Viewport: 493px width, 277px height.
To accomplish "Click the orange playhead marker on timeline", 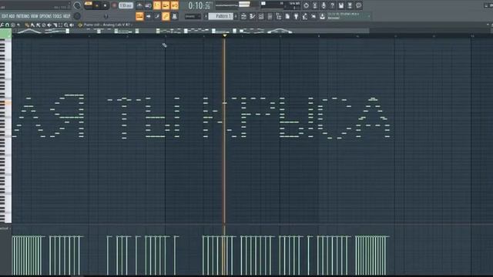I will 224,36.
